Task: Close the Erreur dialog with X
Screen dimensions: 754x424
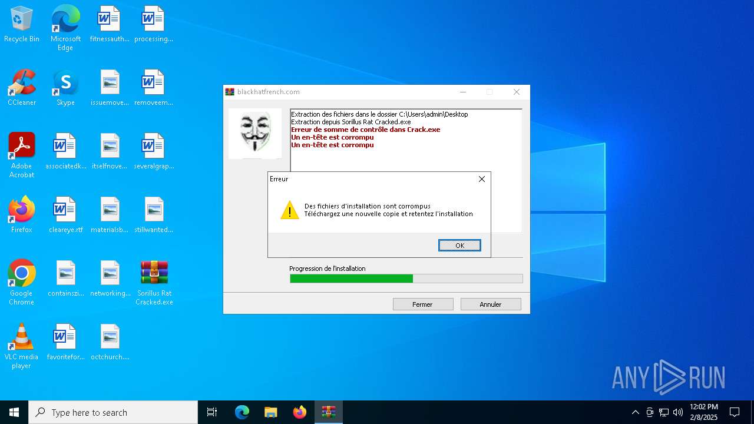Action: pos(482,179)
